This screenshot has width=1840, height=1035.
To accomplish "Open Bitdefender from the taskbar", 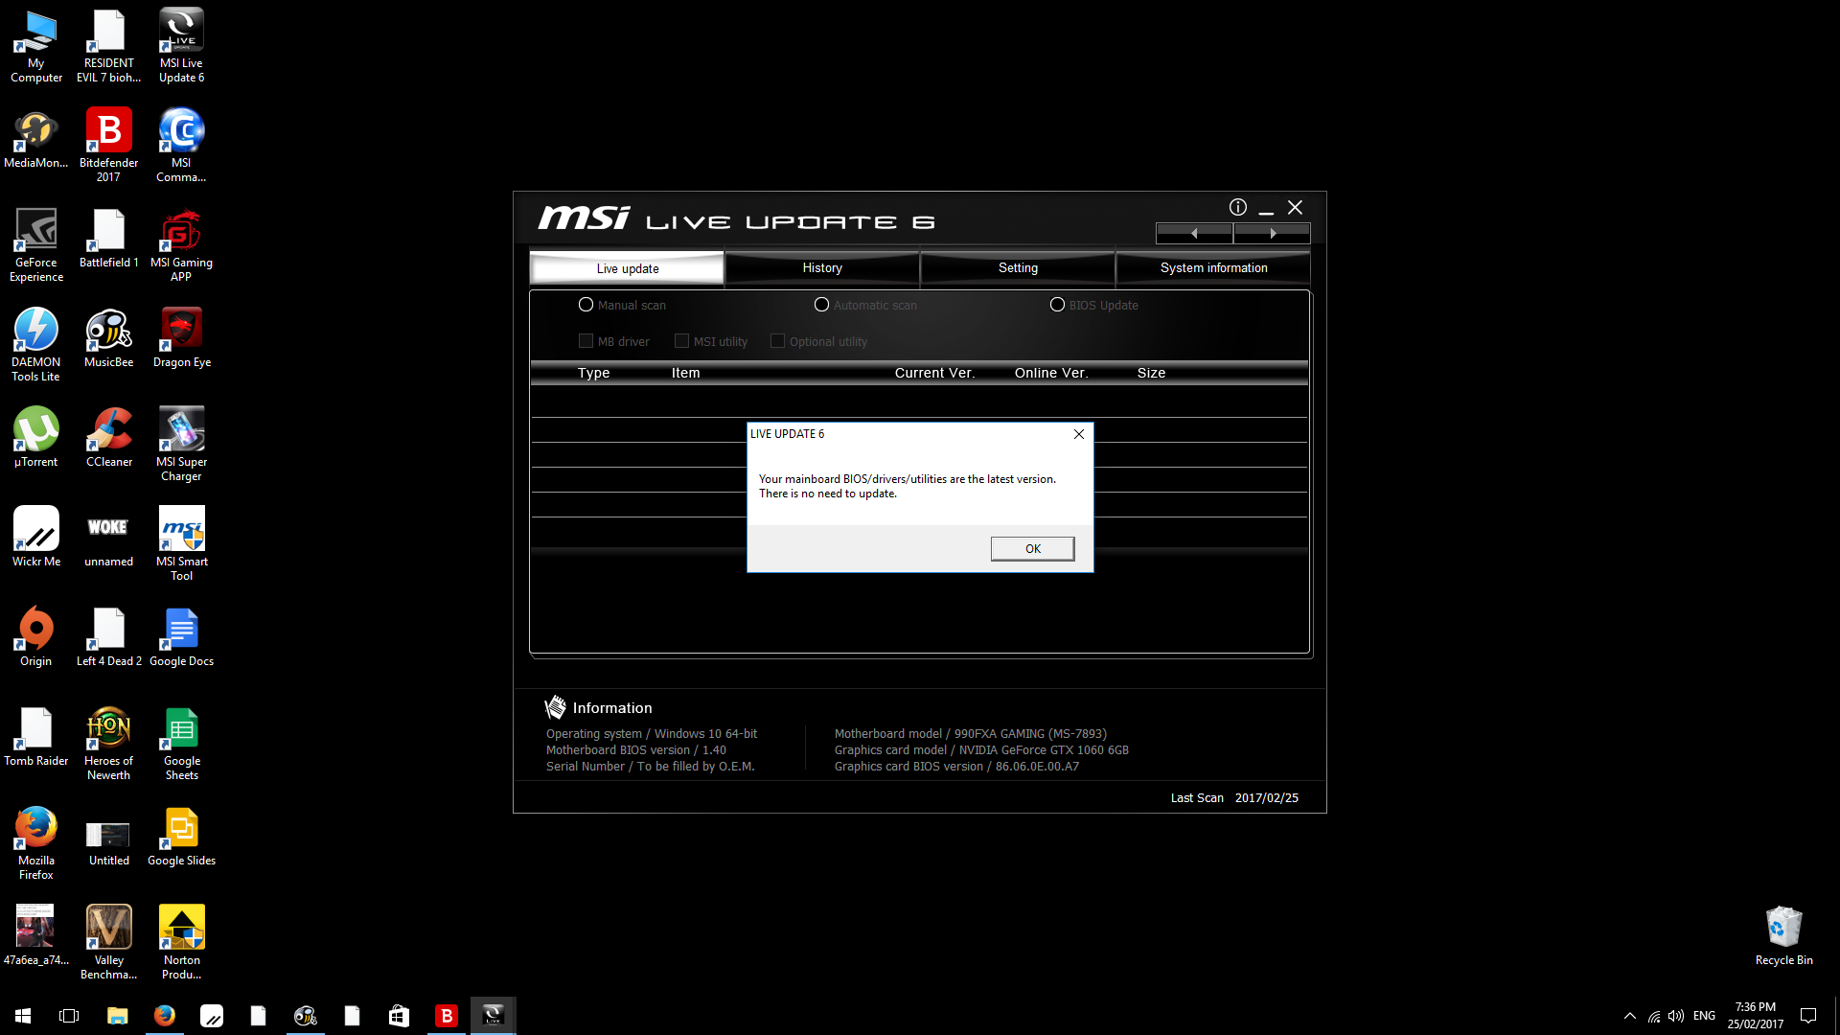I will pos(446,1016).
